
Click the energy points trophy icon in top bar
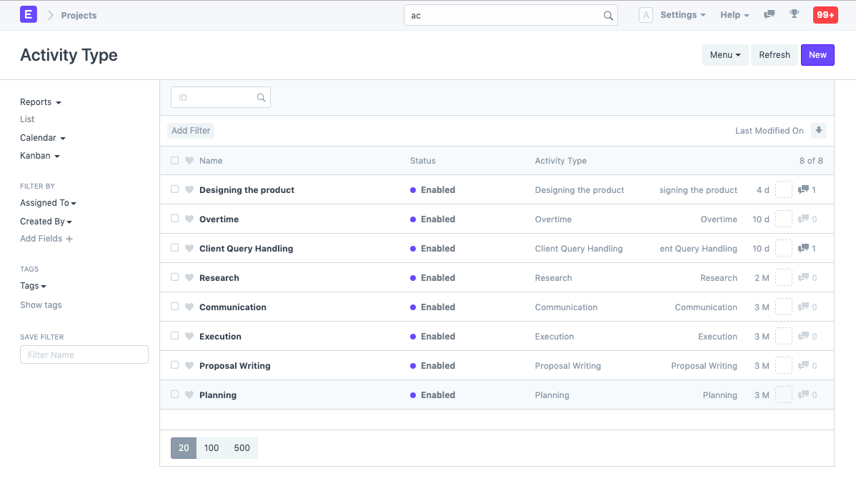pyautogui.click(x=795, y=14)
